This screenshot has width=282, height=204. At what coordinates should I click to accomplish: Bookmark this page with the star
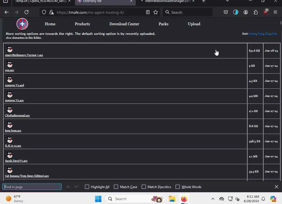tap(156, 12)
